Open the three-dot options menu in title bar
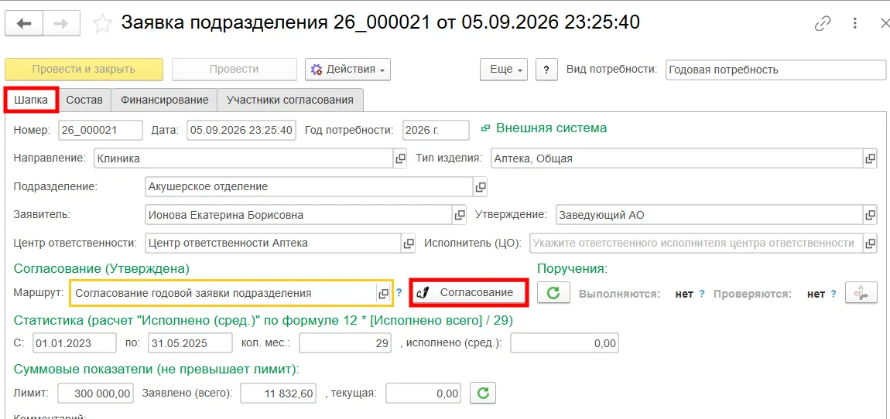 pos(855,23)
